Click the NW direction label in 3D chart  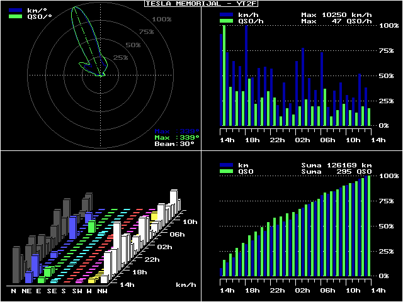tap(102, 291)
